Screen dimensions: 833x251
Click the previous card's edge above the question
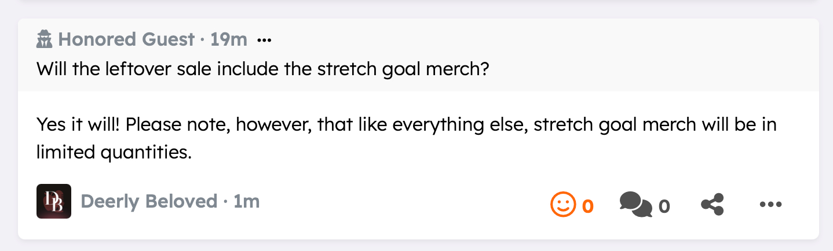(405, 2)
